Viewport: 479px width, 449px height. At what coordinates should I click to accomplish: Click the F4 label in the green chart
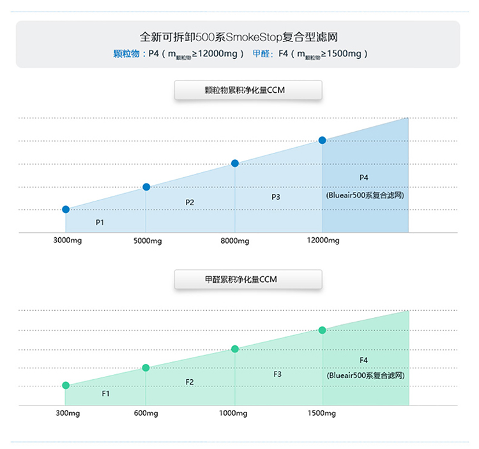(x=364, y=360)
